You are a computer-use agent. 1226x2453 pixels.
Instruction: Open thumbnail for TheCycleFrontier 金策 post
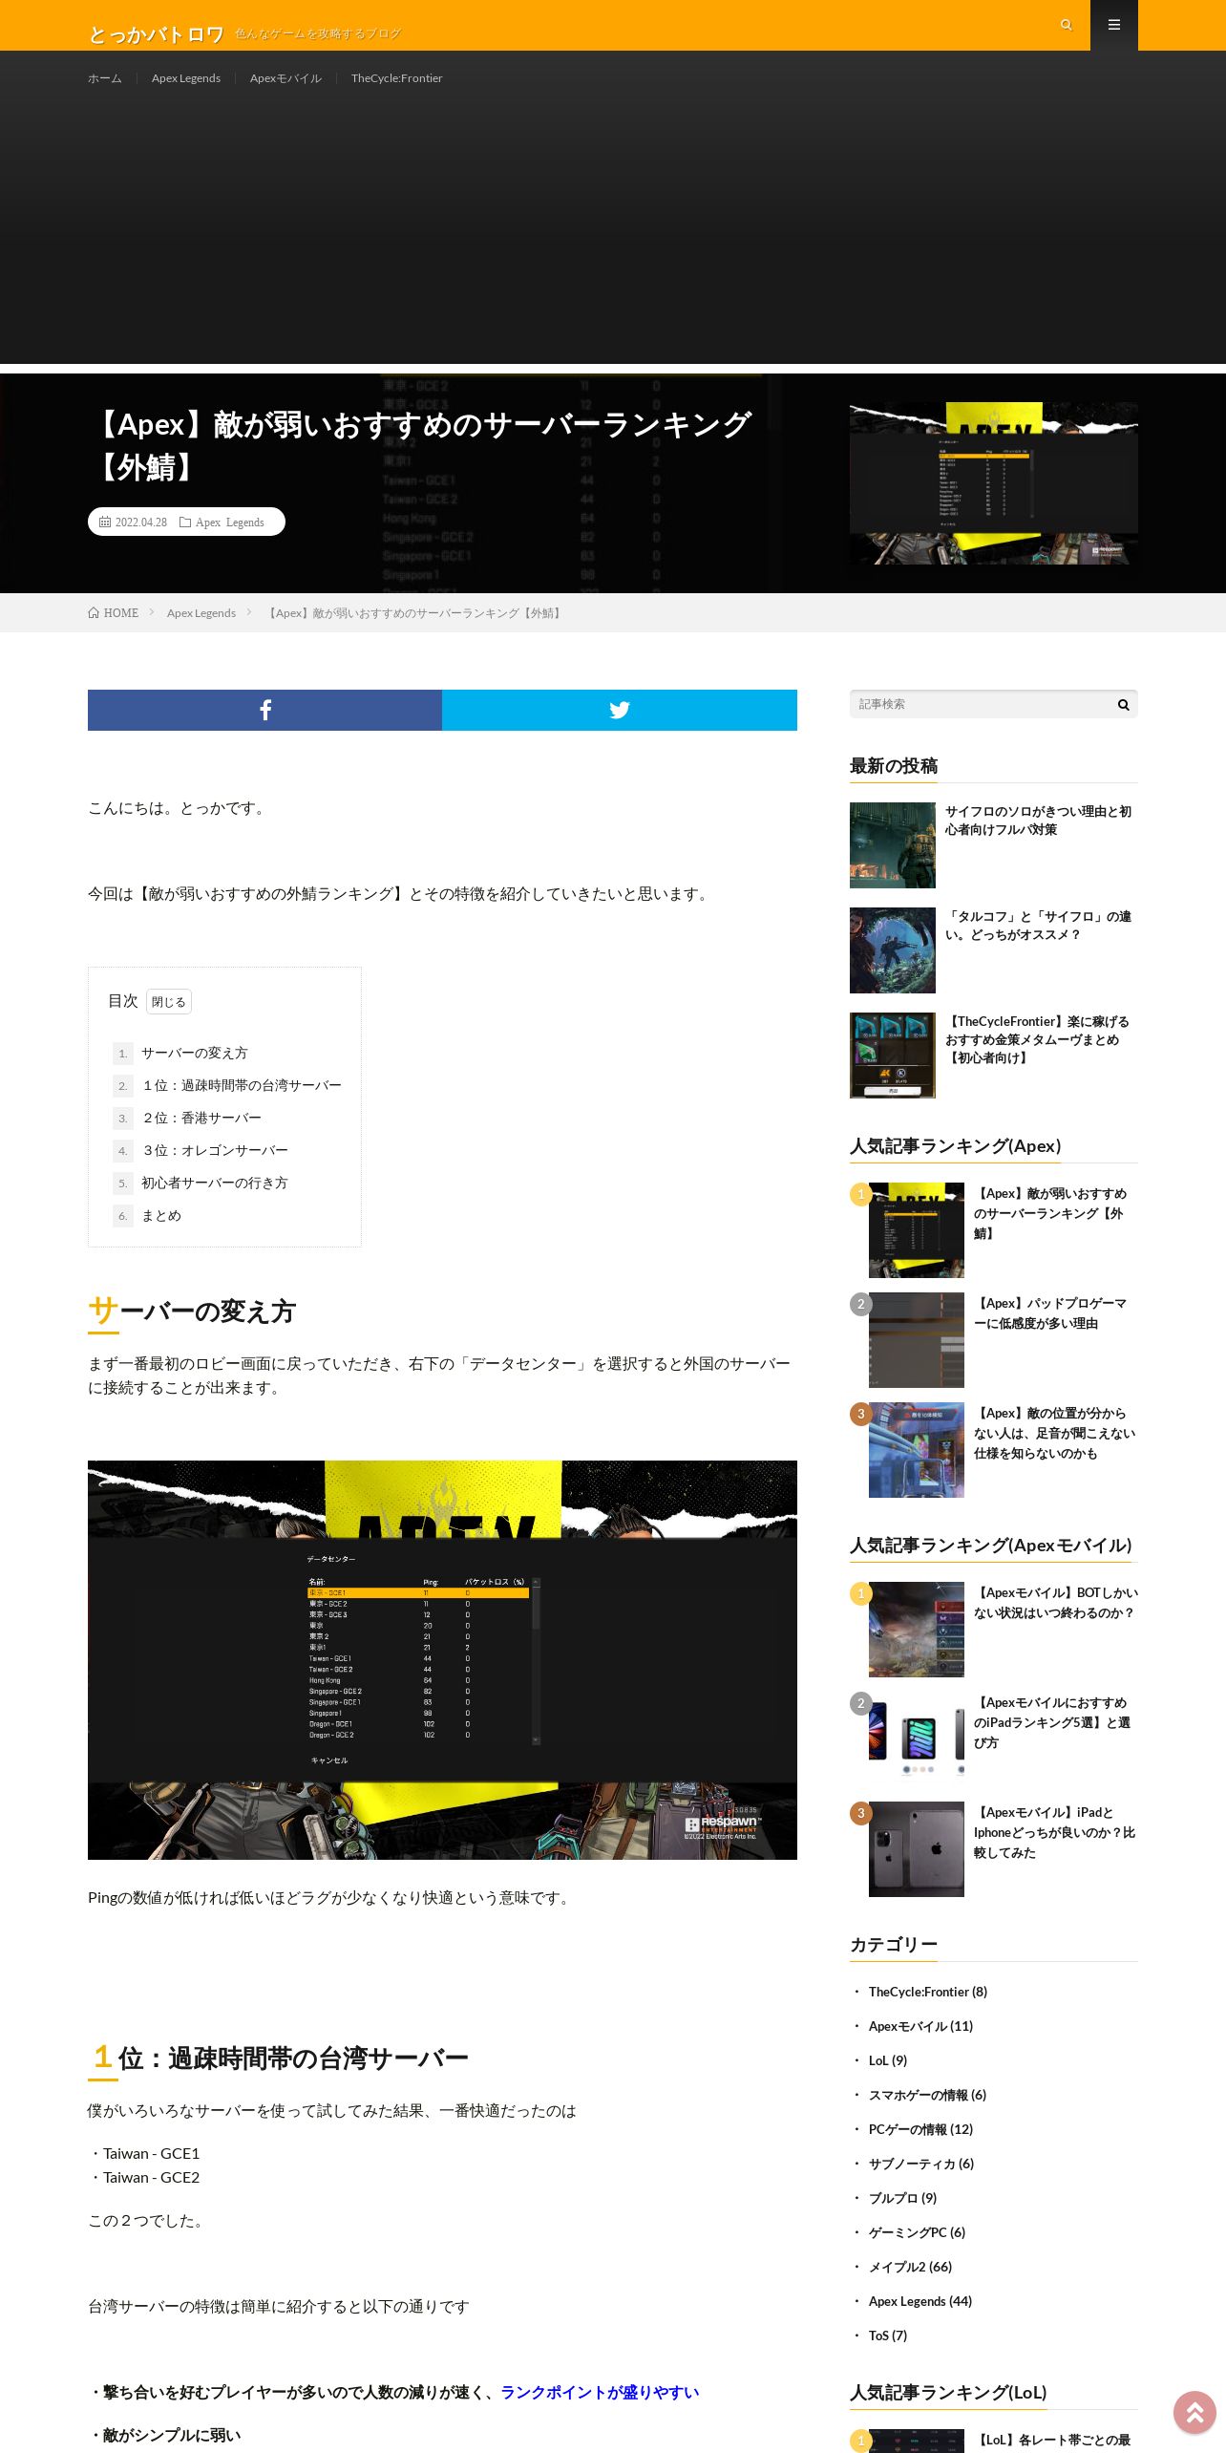[893, 1056]
